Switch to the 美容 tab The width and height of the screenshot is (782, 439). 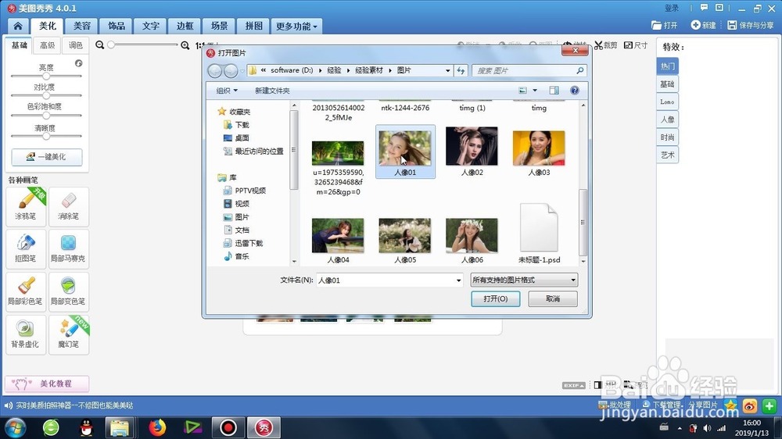click(x=82, y=26)
